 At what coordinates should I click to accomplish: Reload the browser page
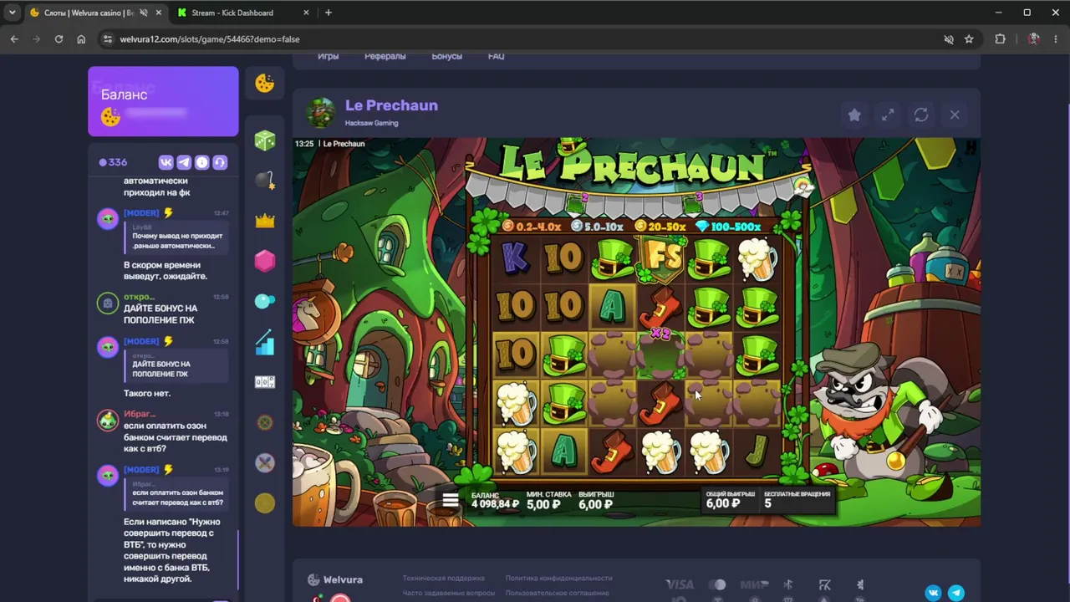59,39
